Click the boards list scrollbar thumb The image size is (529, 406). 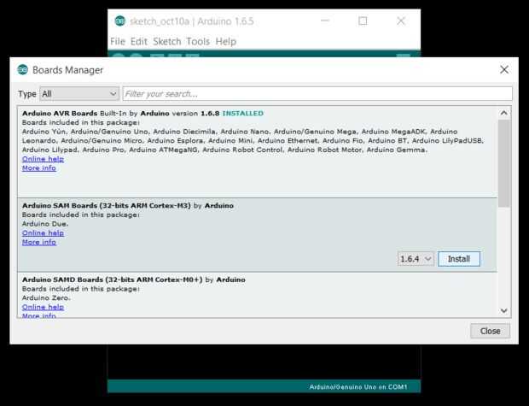pos(504,163)
